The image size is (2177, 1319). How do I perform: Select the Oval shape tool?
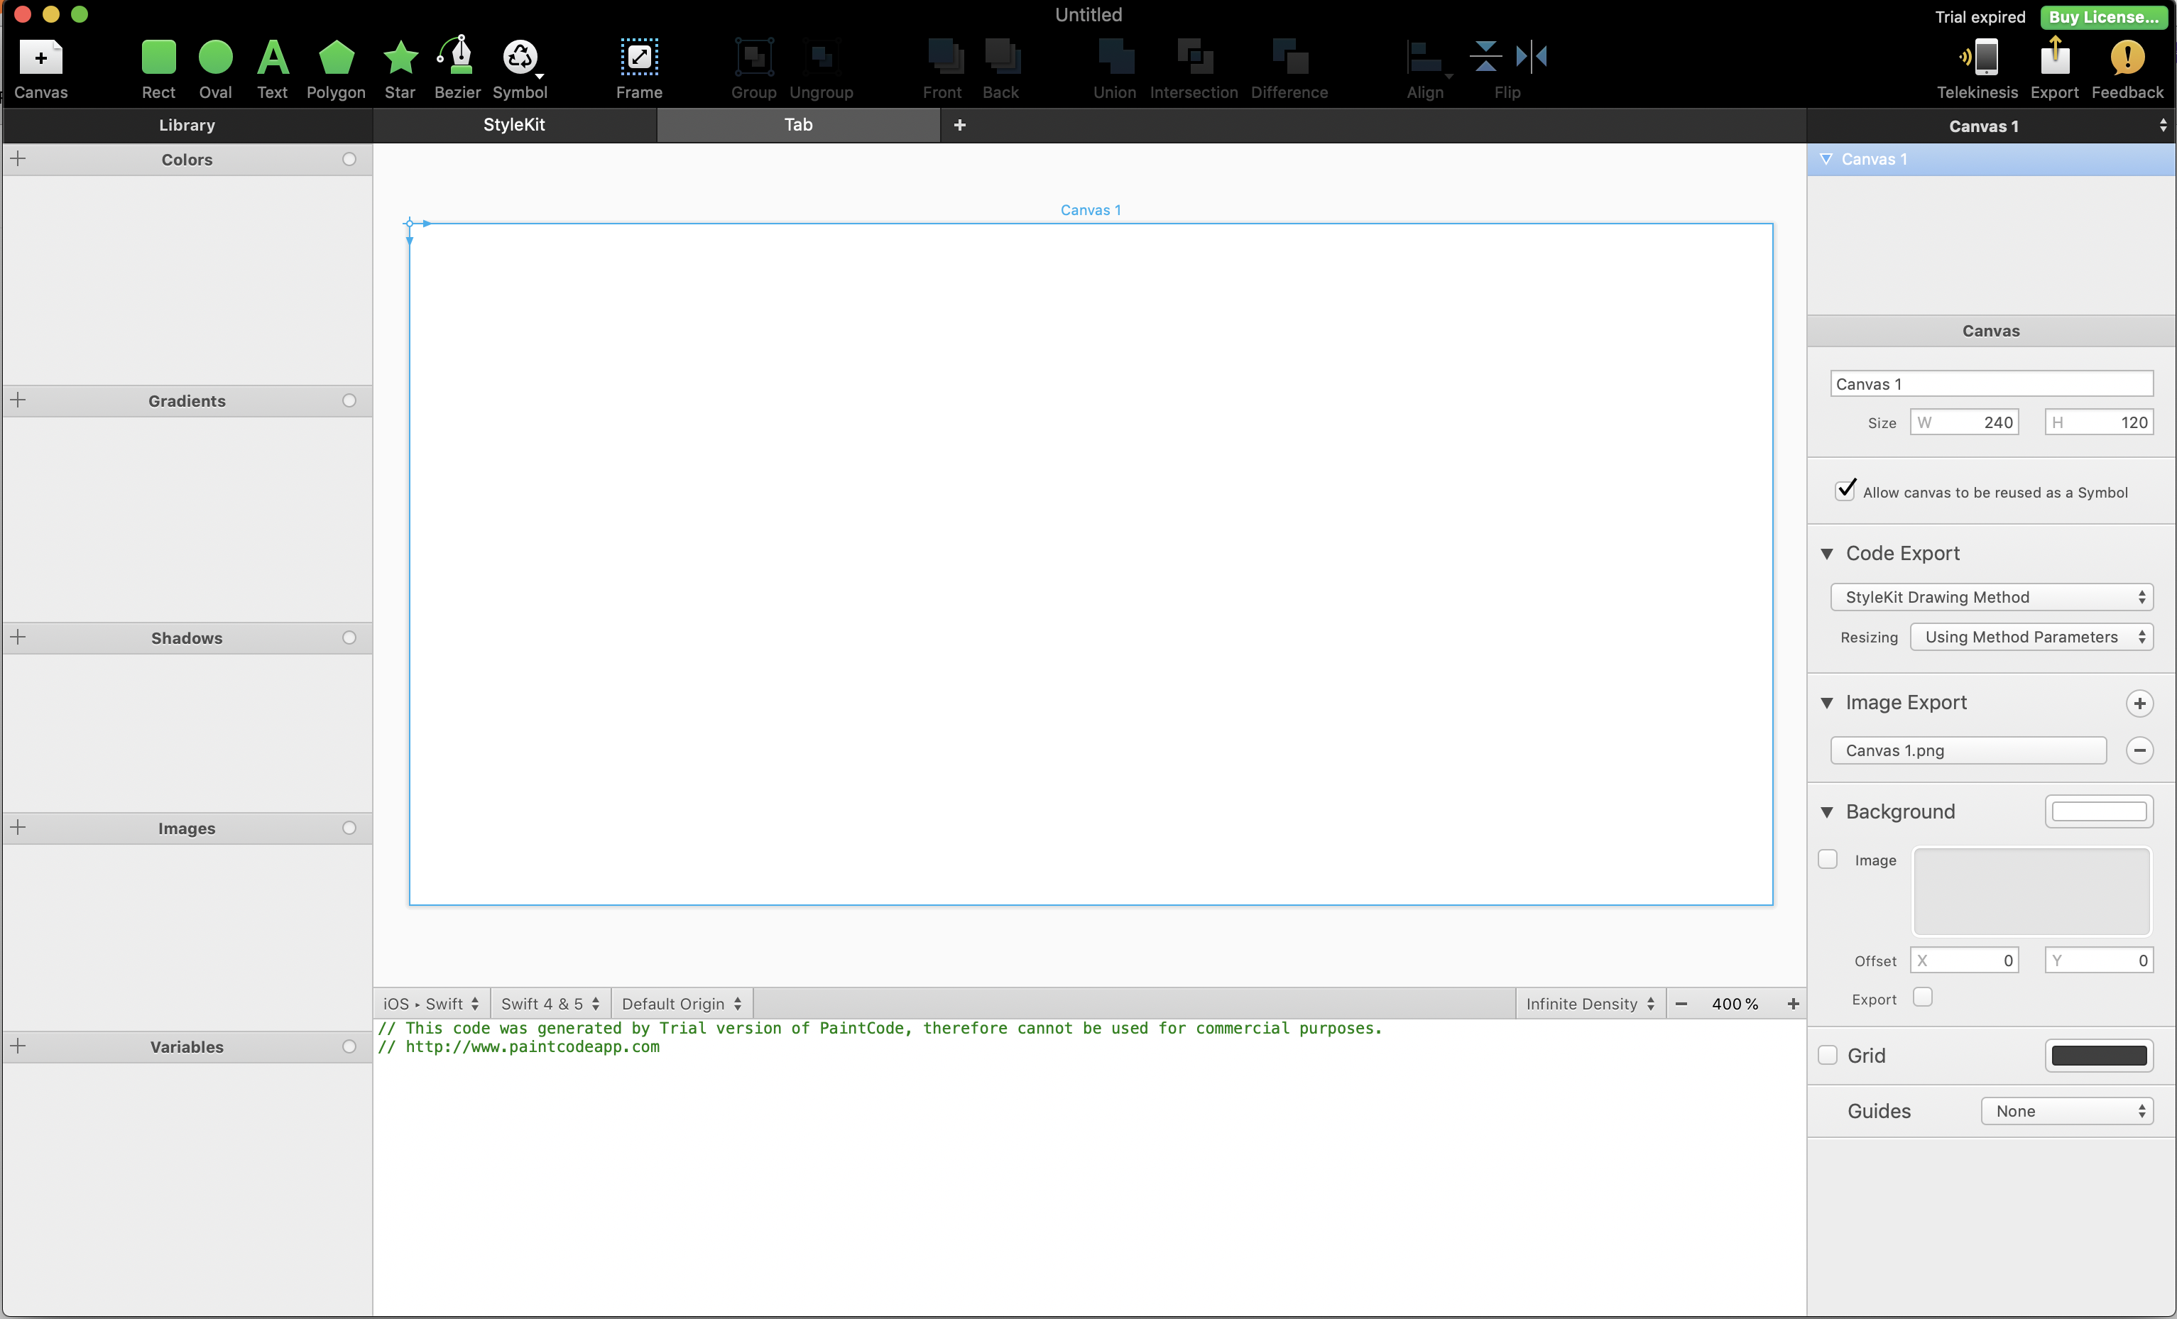[214, 58]
